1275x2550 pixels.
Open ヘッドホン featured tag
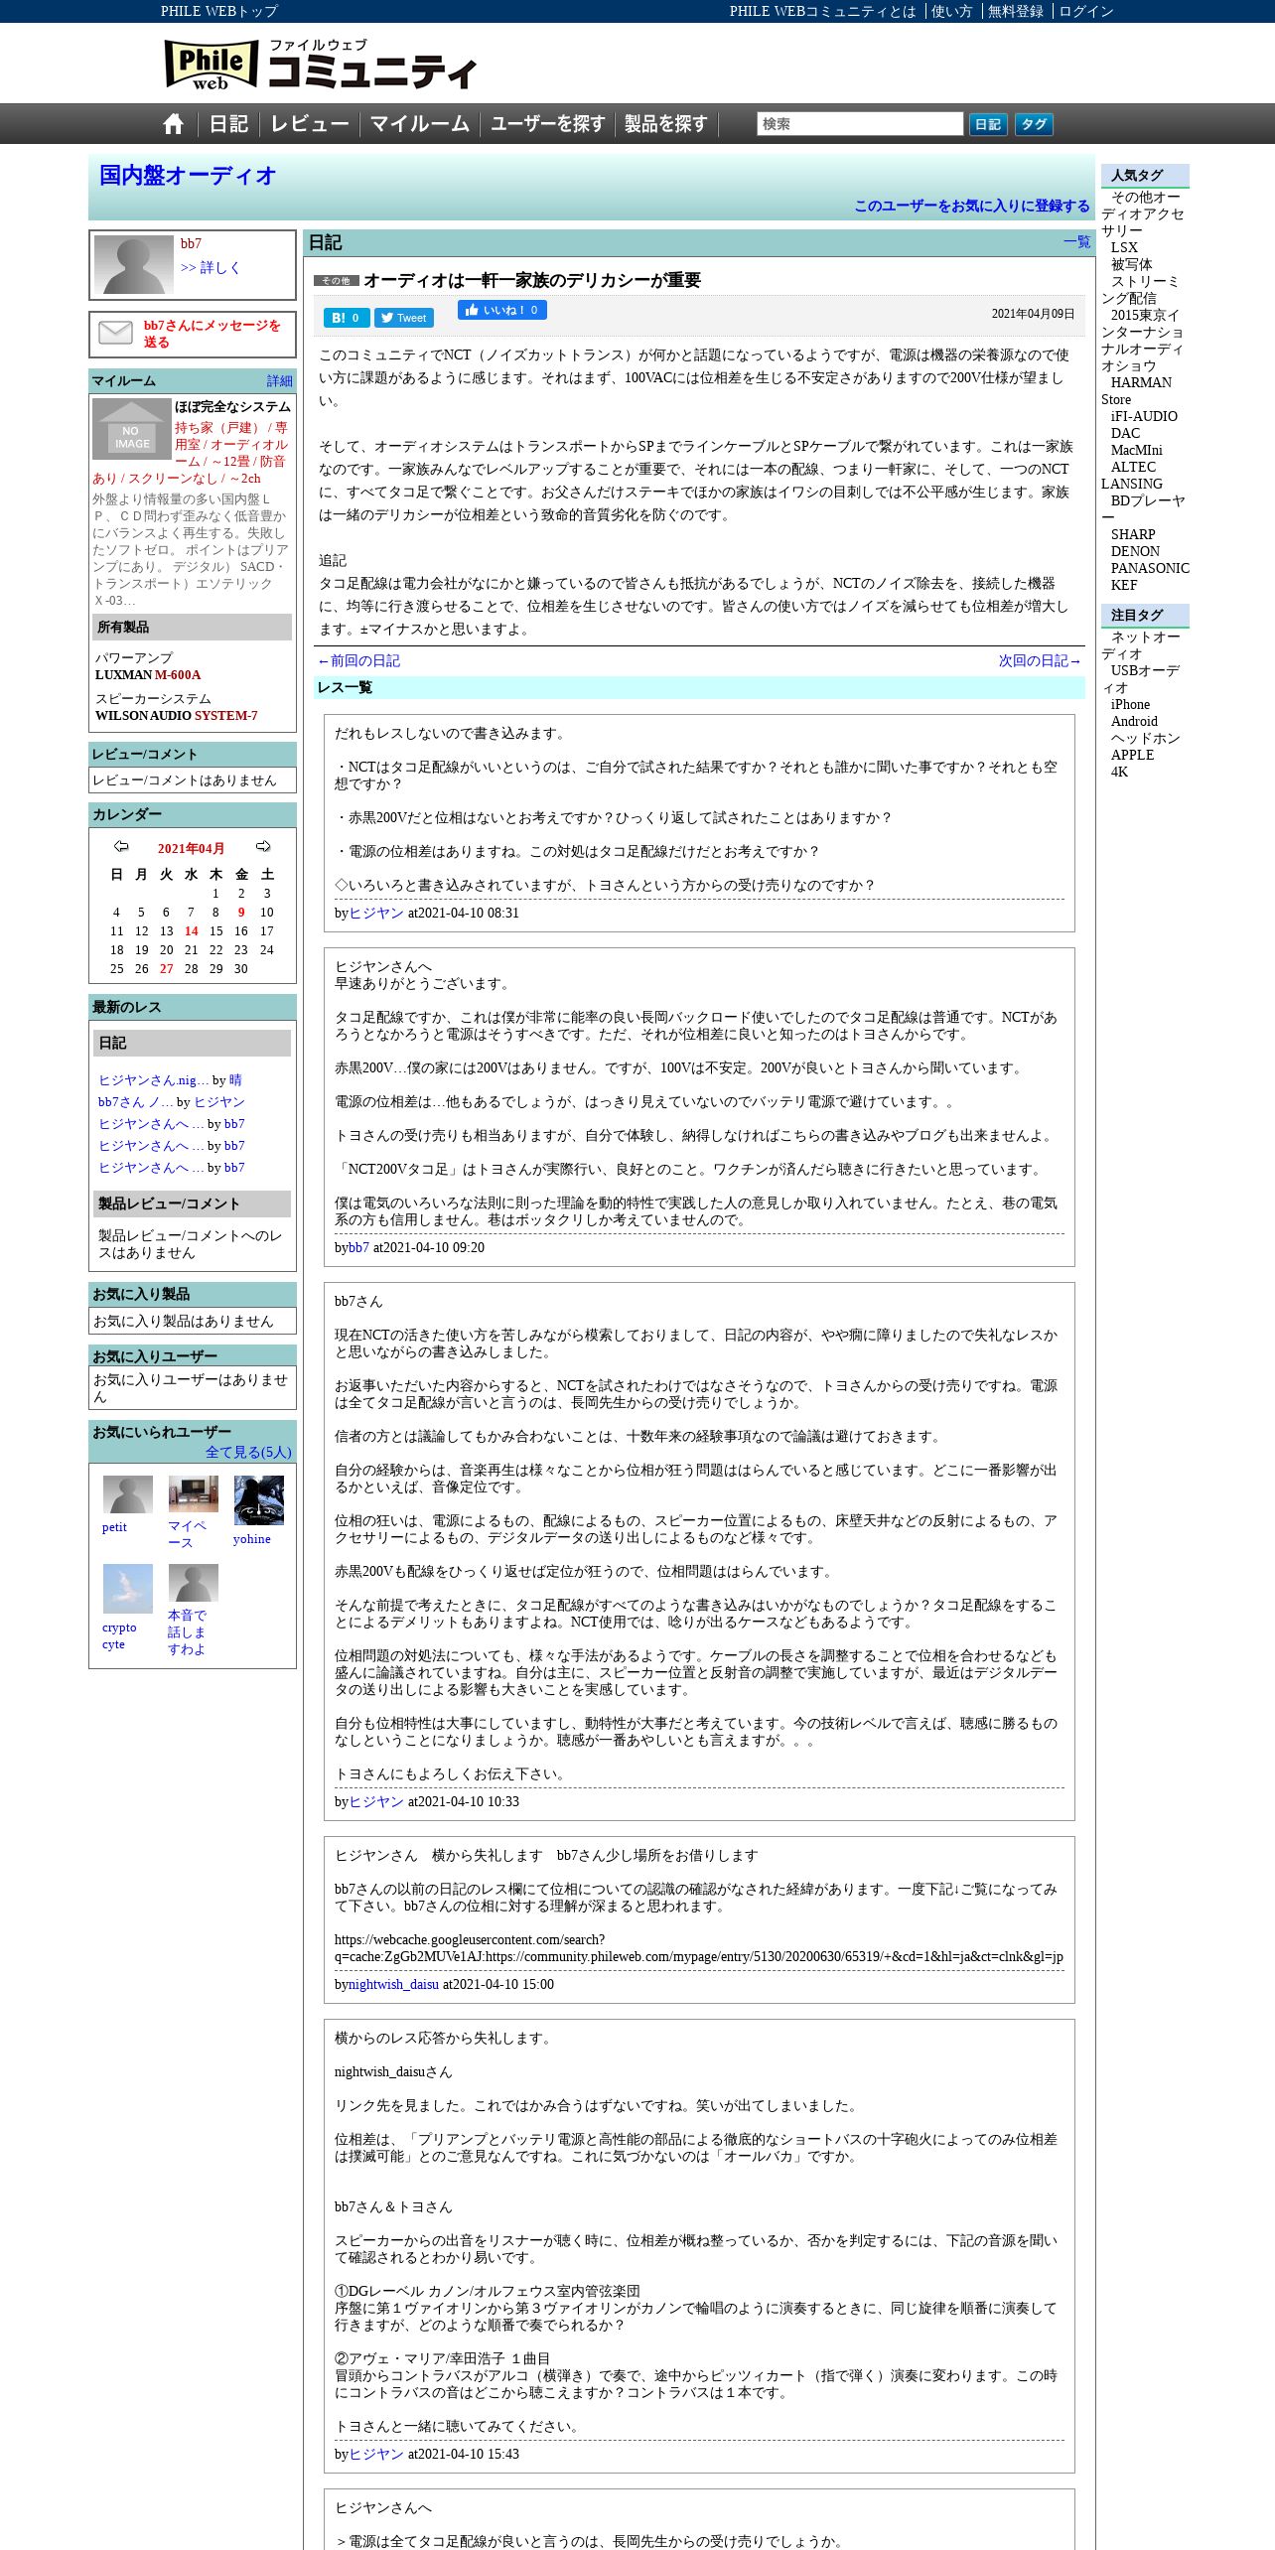point(1146,739)
